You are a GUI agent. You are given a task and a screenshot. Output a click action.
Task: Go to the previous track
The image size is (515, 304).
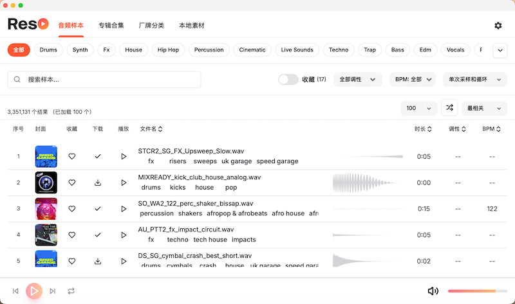15,291
